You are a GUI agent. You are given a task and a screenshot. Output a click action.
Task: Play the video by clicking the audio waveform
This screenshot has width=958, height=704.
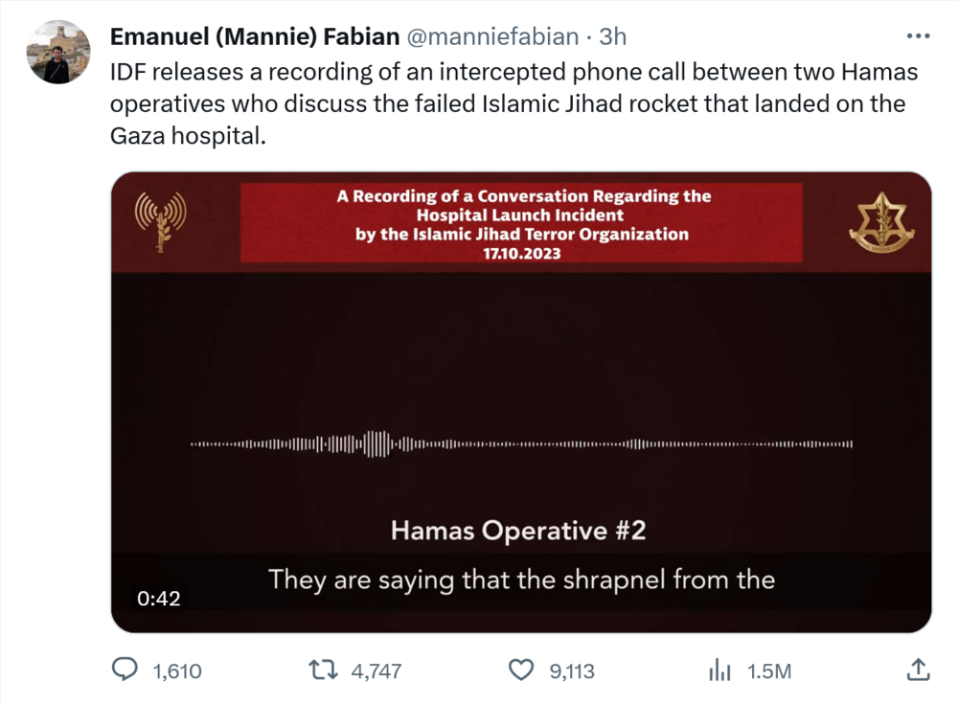click(521, 444)
